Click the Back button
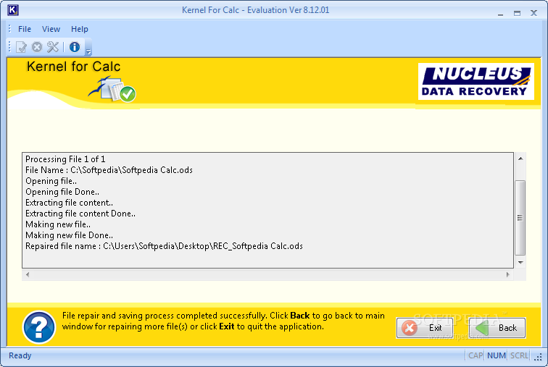This screenshot has width=548, height=367. [497, 328]
